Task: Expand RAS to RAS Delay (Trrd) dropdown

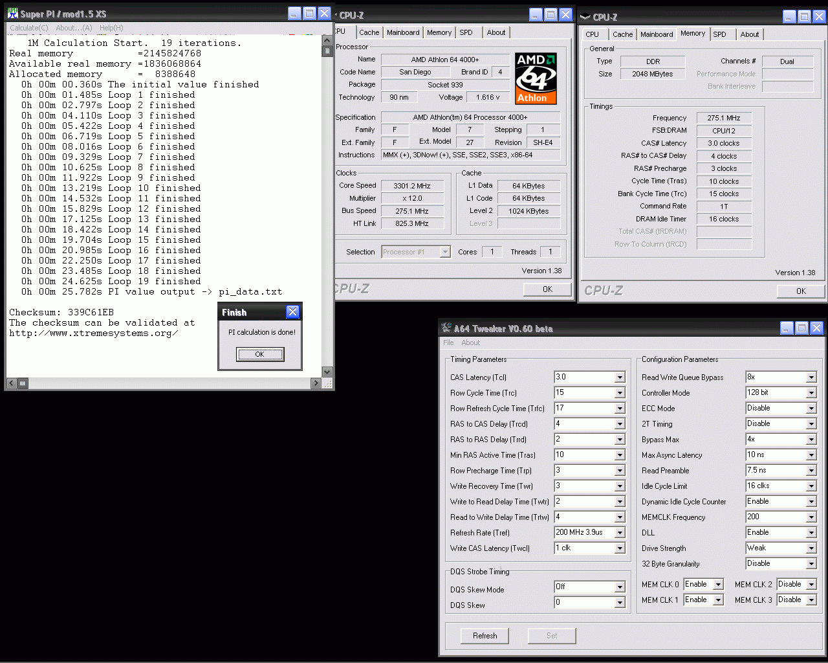Action: click(x=619, y=440)
